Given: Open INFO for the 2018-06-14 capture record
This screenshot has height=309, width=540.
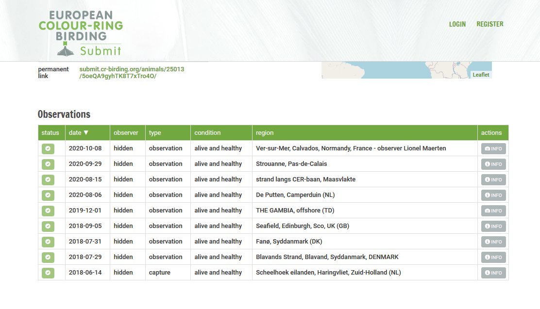Looking at the screenshot, I should pyautogui.click(x=493, y=273).
